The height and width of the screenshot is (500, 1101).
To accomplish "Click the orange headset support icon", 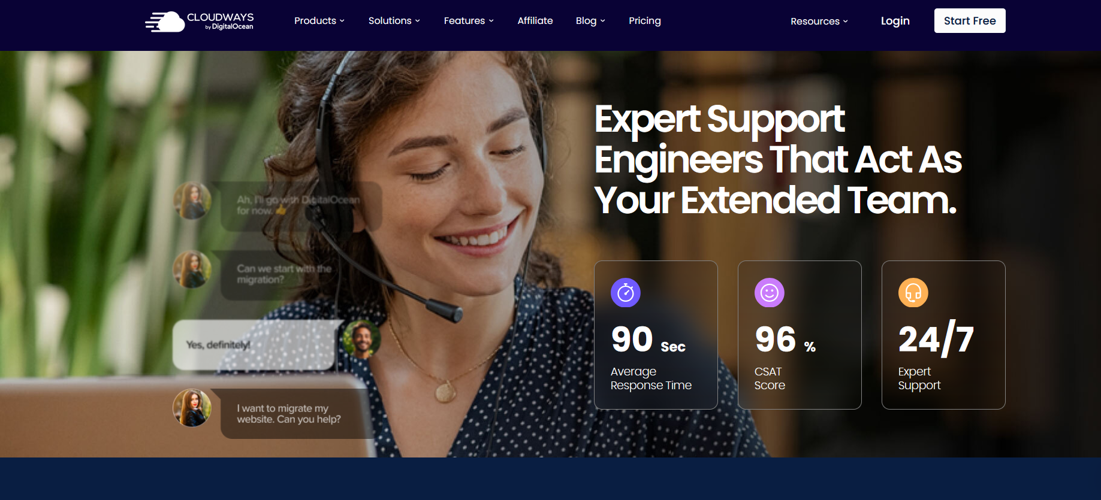I will [913, 293].
